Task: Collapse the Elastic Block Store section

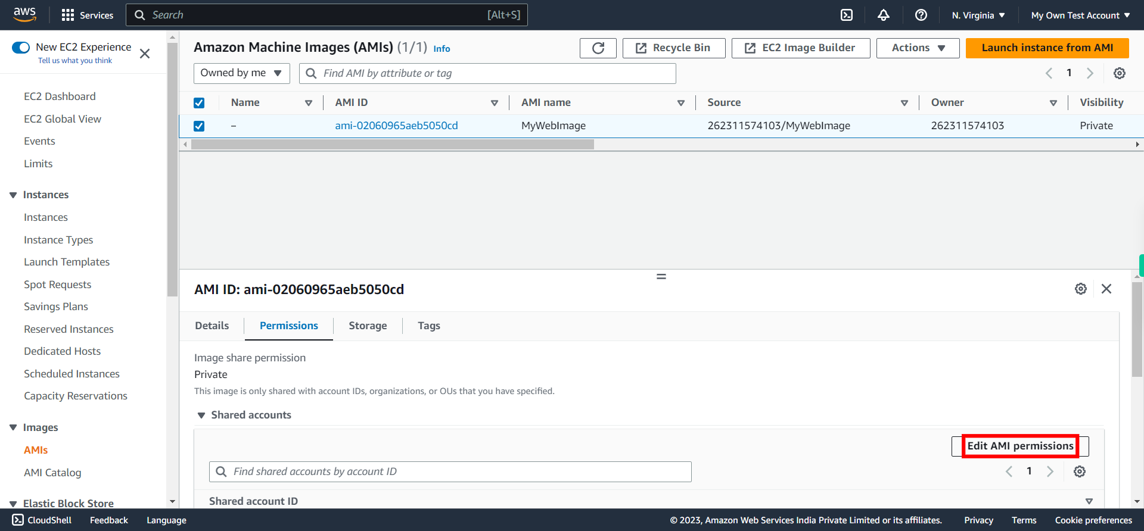Action: (x=13, y=504)
